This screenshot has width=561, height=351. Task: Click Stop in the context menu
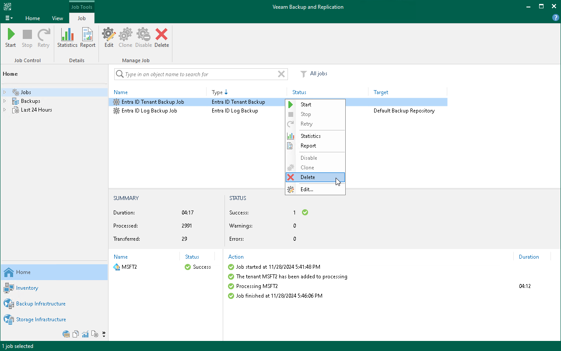(315, 114)
